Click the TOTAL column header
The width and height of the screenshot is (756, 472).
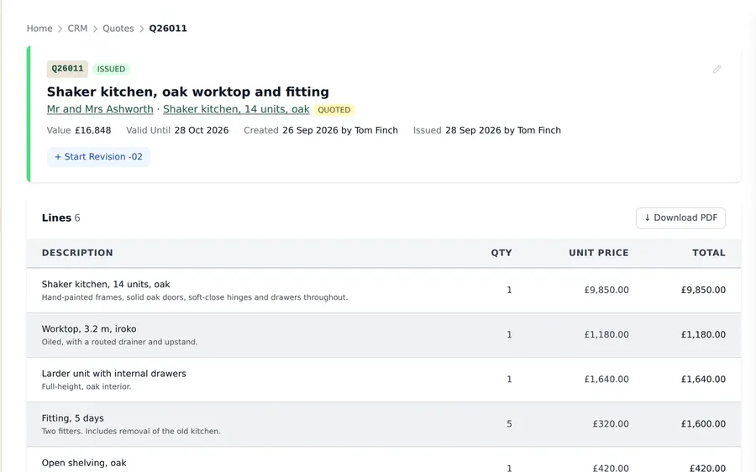point(709,253)
